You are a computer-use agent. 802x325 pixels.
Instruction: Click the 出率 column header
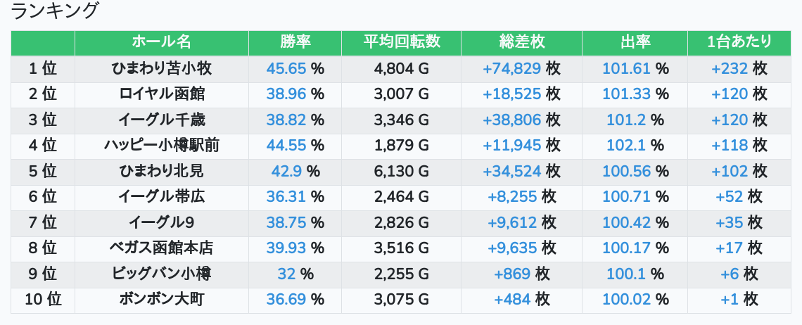click(635, 42)
